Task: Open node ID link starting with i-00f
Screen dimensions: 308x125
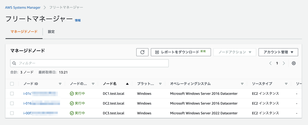Action: (x=41, y=113)
